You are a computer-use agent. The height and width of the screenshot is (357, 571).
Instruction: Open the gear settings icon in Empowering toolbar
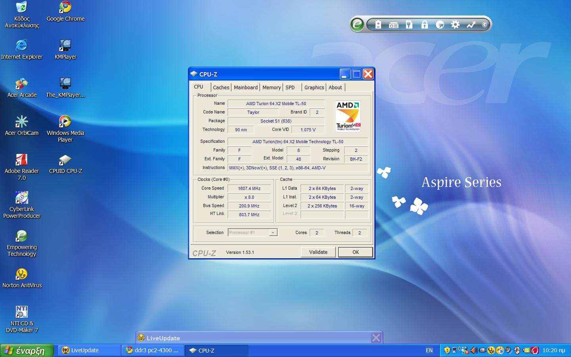(455, 25)
